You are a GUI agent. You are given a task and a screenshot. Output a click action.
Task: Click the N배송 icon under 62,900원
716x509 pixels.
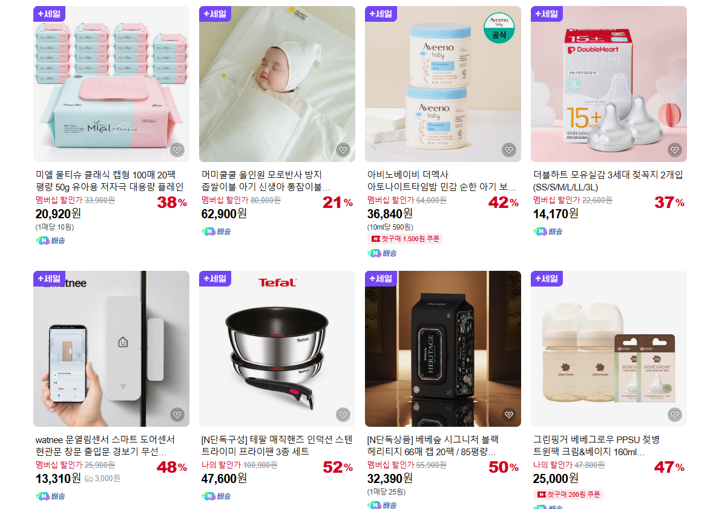coord(217,232)
